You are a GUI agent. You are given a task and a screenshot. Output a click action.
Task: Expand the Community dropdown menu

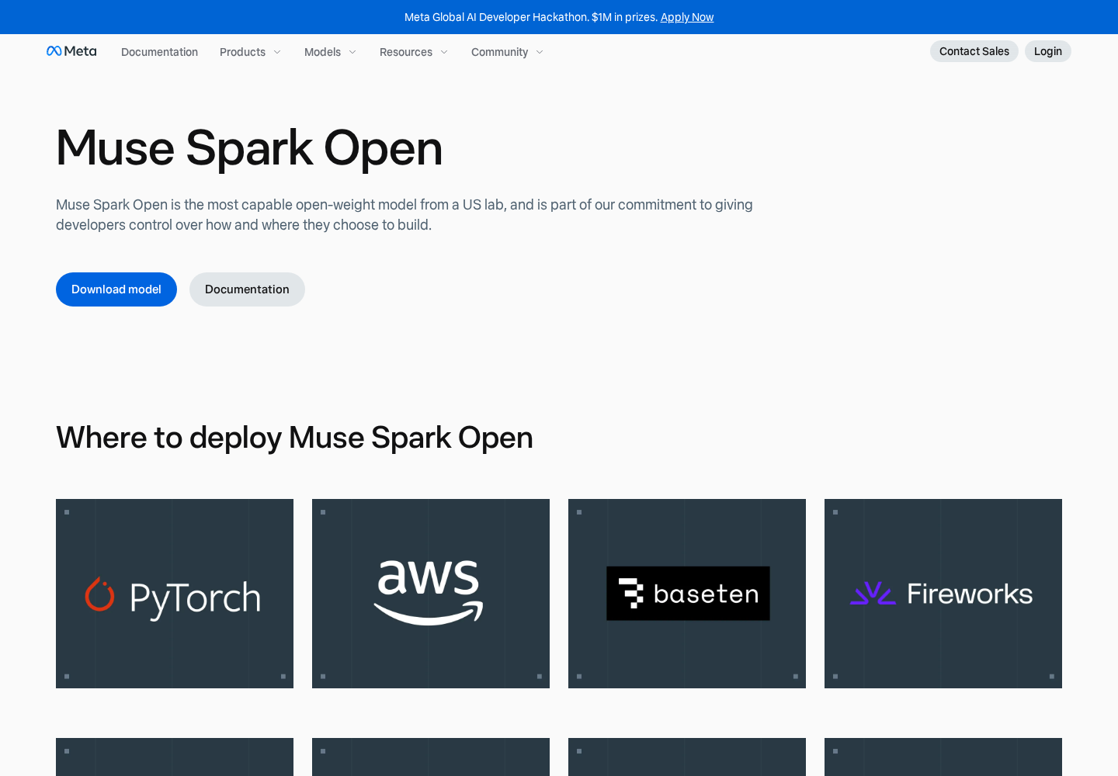click(x=507, y=52)
